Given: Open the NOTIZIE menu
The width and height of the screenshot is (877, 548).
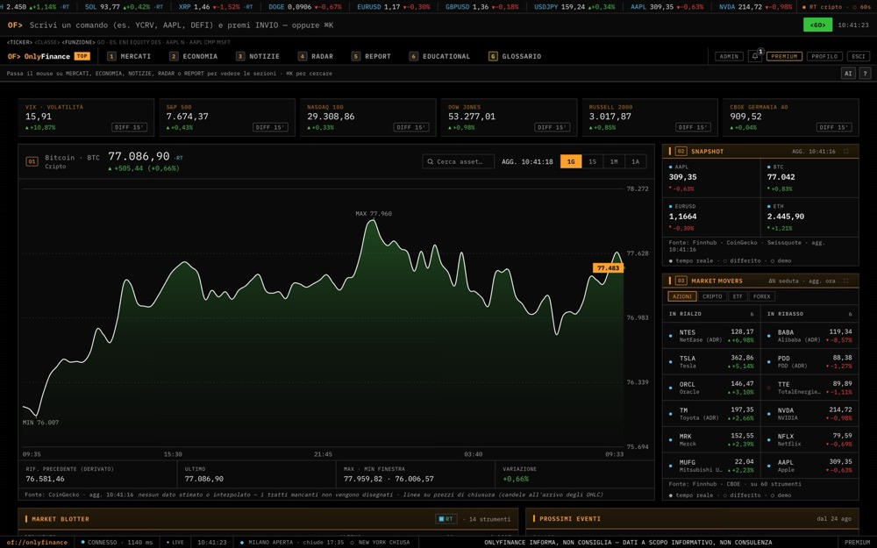Looking at the screenshot, I should (258, 56).
